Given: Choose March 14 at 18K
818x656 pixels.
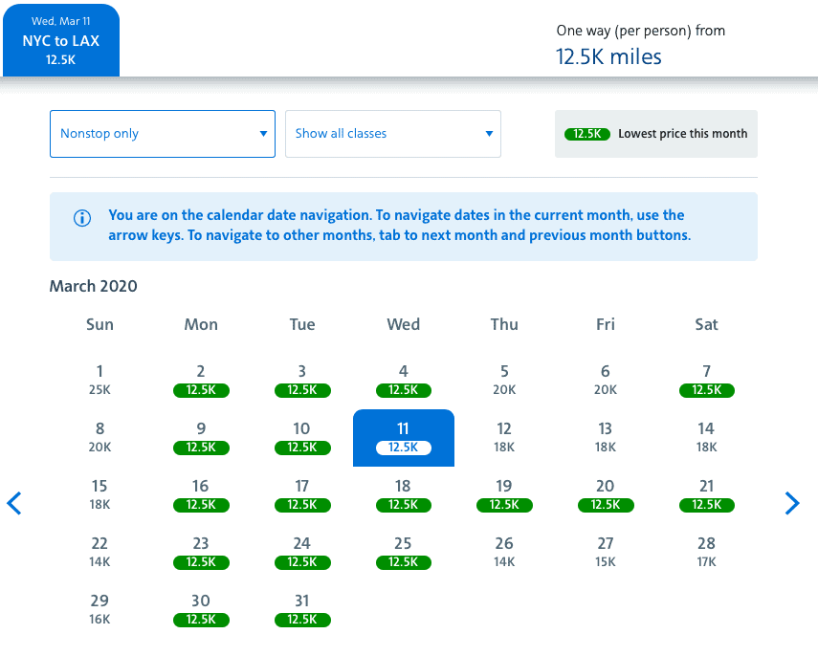Looking at the screenshot, I should [706, 438].
